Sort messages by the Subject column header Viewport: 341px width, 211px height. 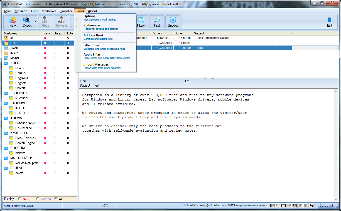[242, 33]
